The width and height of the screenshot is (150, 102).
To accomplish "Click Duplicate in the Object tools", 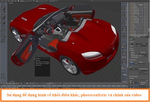I will click(x=3, y=15).
